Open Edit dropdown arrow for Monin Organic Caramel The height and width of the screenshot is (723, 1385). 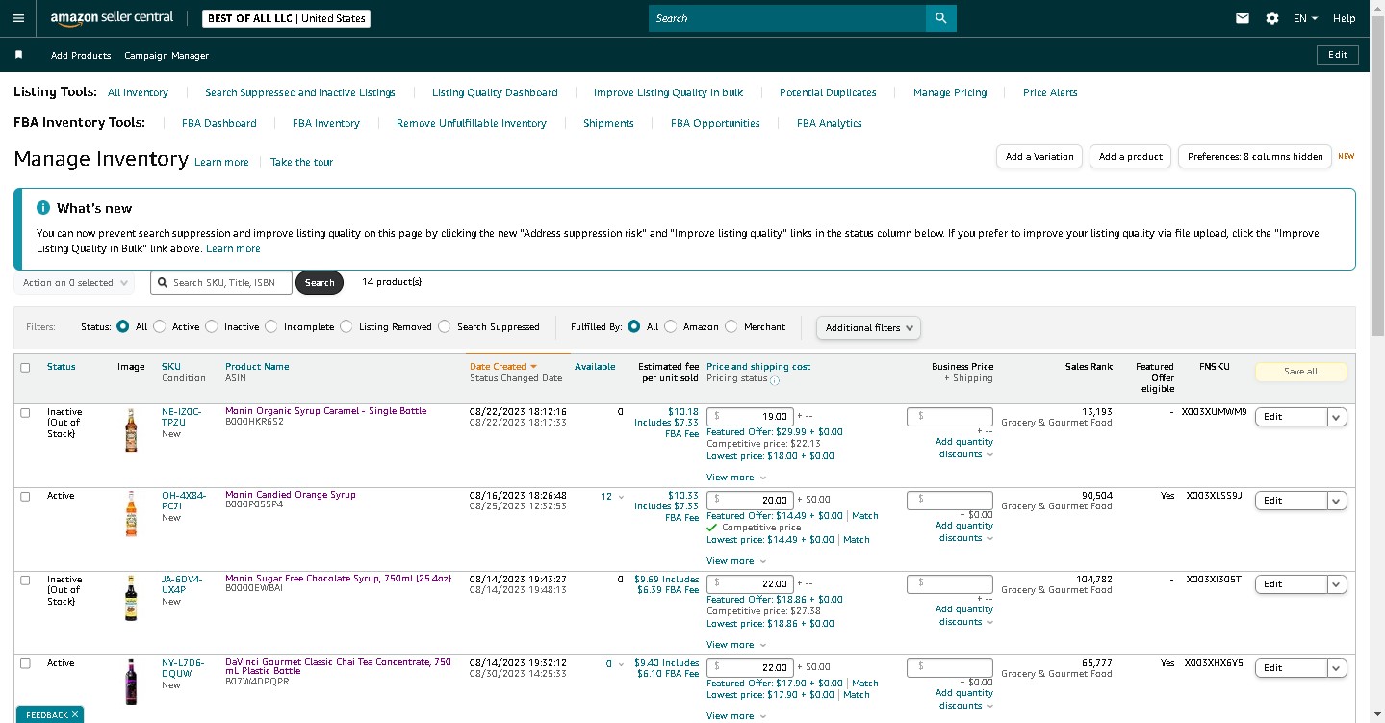1337,417
